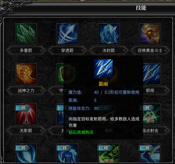The height and width of the screenshot is (164, 175).
Task: Select the 二转 blue swirl skill icon
Action: (x=26, y=153)
